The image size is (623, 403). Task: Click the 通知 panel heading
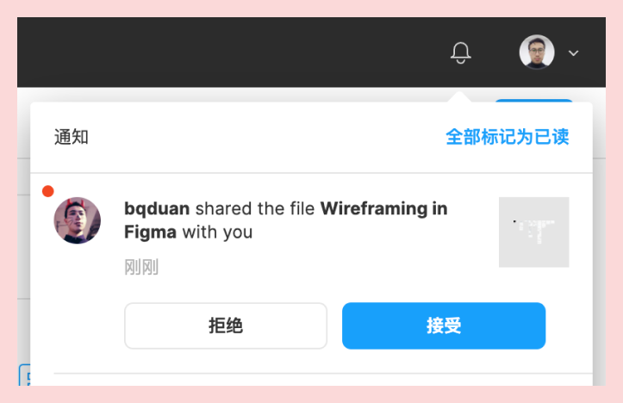click(x=72, y=137)
